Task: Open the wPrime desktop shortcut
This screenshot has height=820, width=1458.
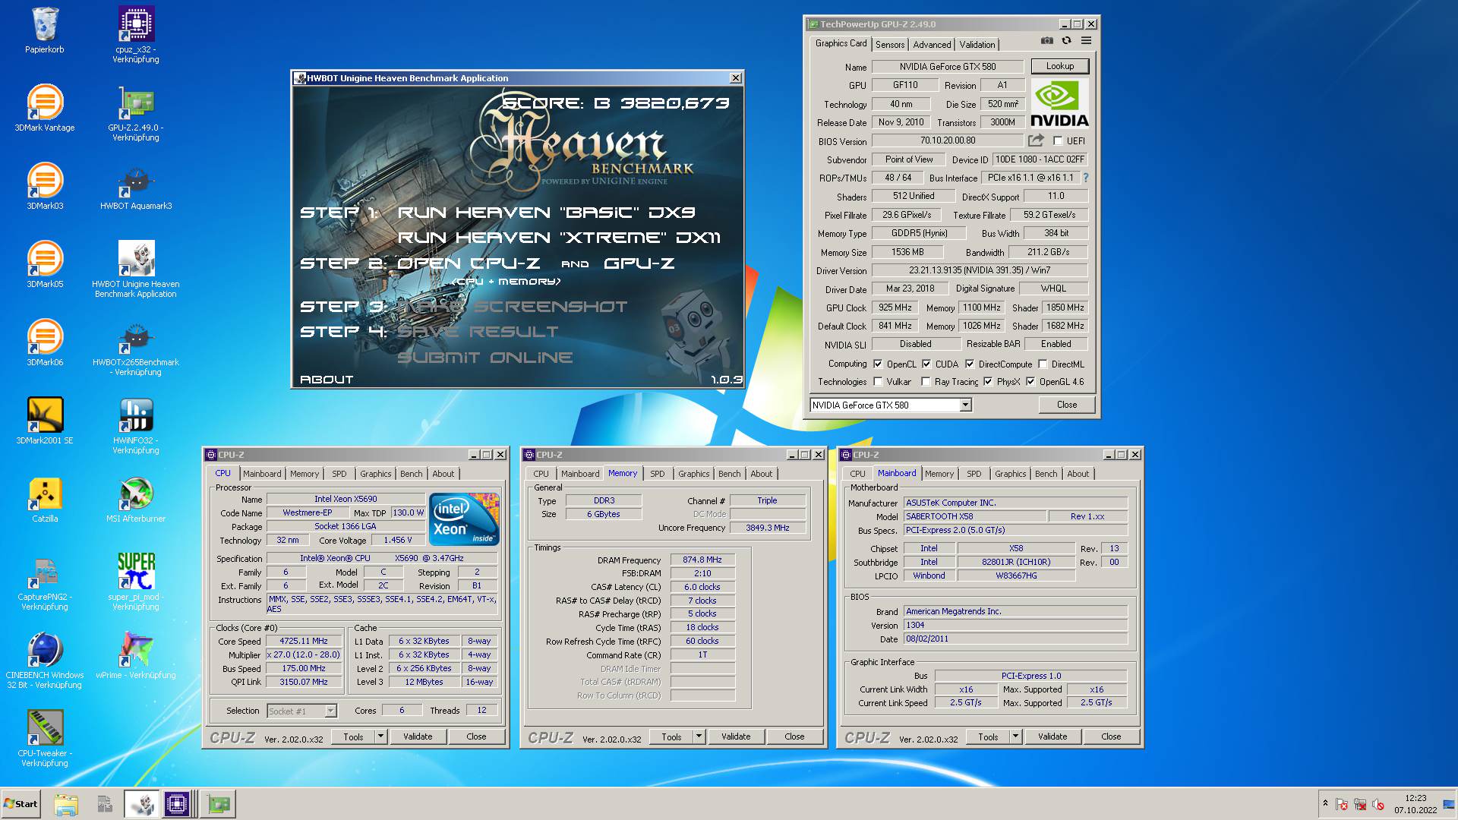Action: [x=136, y=655]
